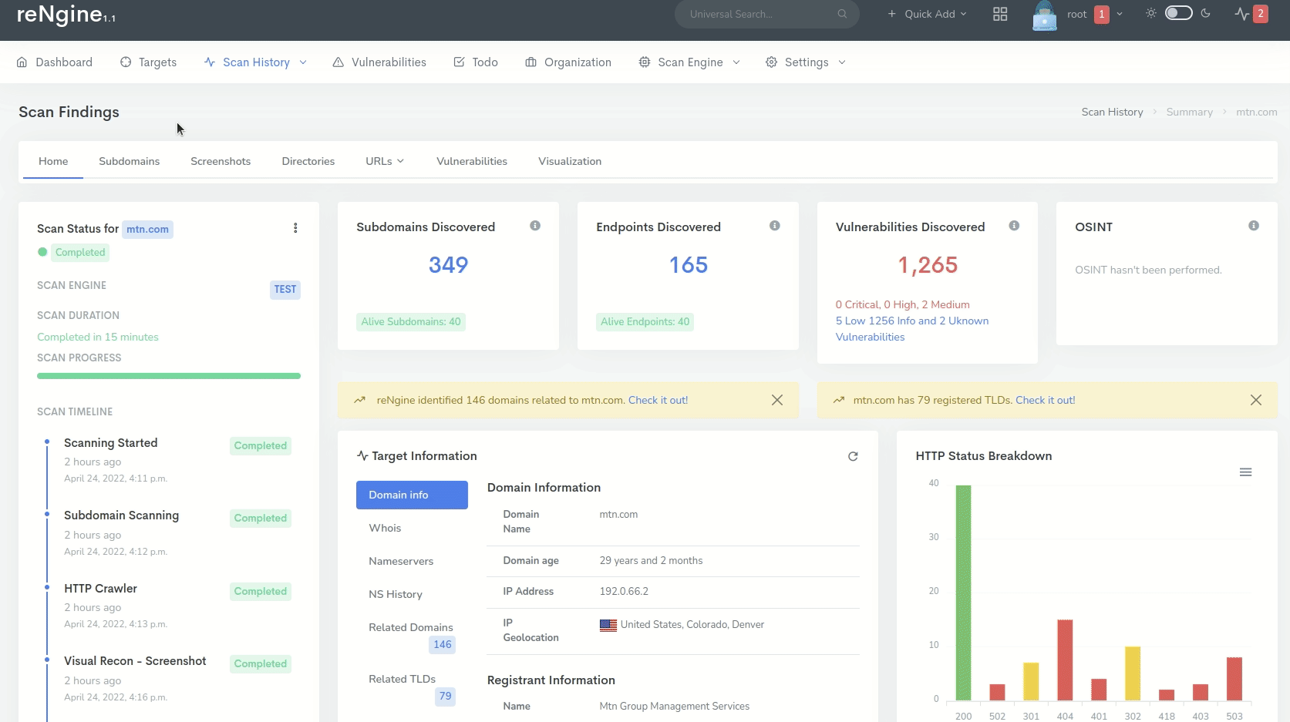Open the apps grid icon in header

(x=1000, y=14)
